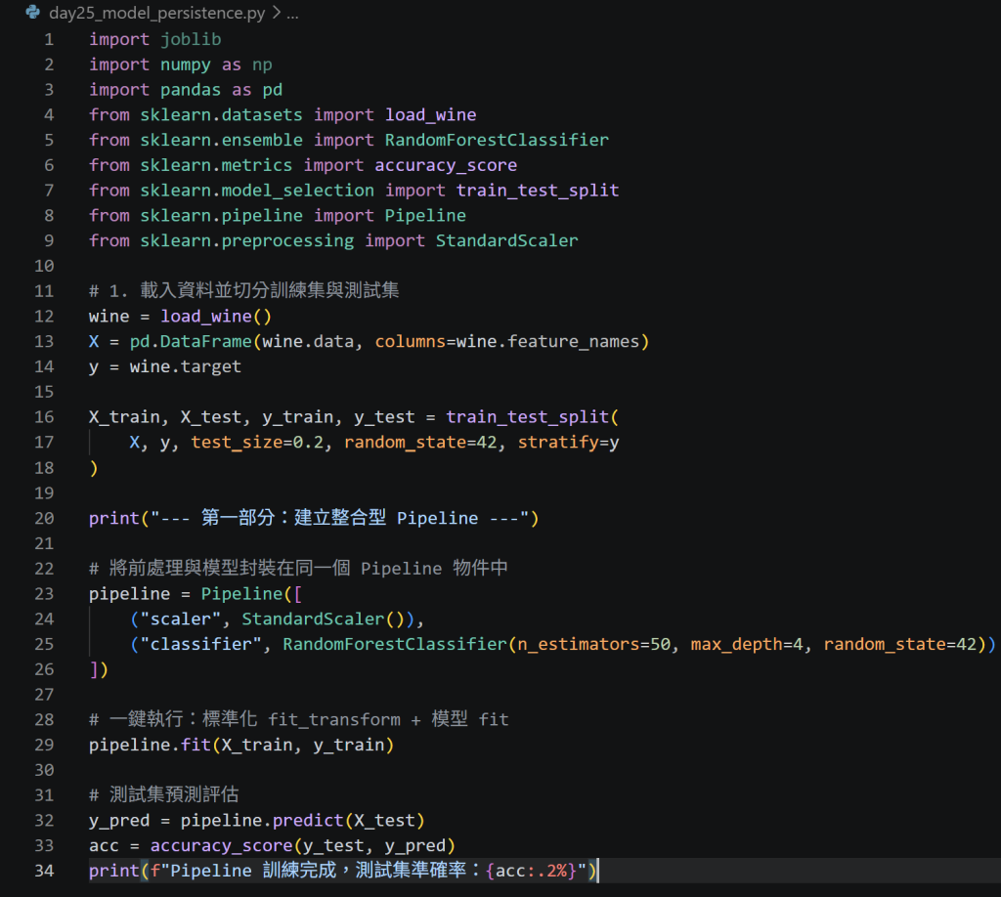Screen dimensions: 1001x897
Task: Click line number 34 in the gutter
Action: point(44,871)
